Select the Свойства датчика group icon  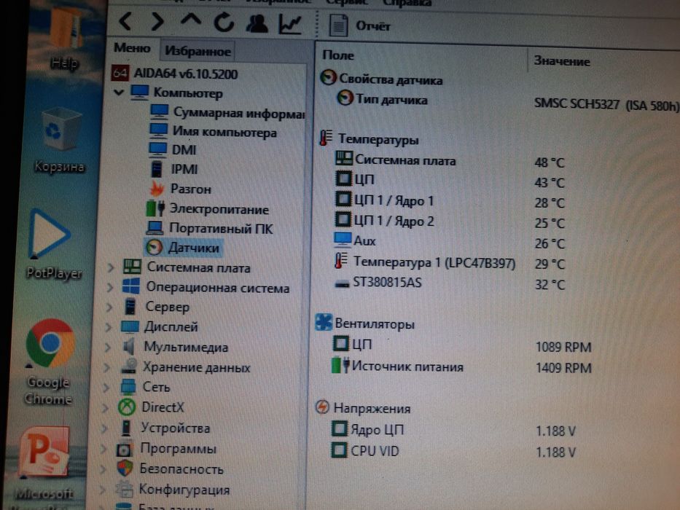328,77
